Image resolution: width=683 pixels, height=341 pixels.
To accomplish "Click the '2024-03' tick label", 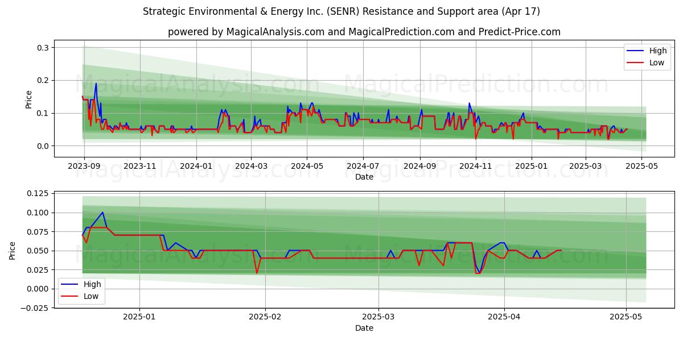I will click(251, 165).
